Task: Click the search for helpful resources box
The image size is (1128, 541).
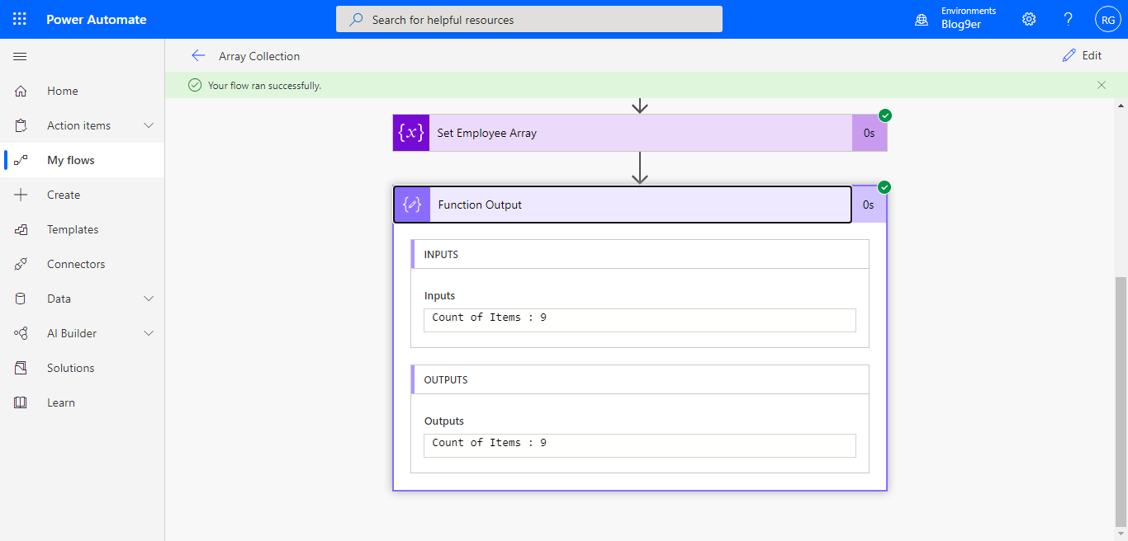Action: 529,19
